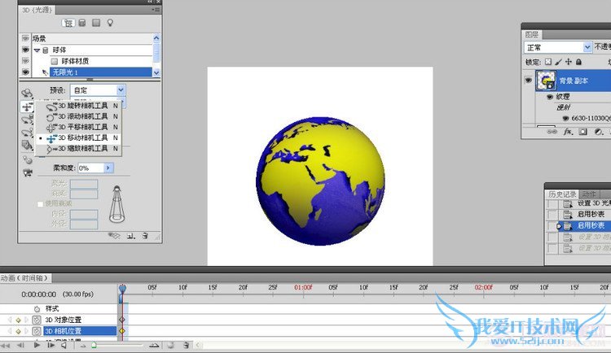
Task: Hide the 背景 副本 layer
Action: [x=528, y=81]
